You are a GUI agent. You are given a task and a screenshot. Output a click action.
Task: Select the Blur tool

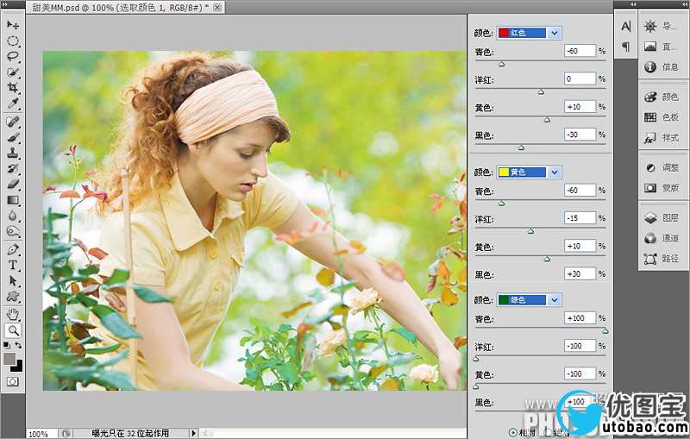tap(13, 216)
